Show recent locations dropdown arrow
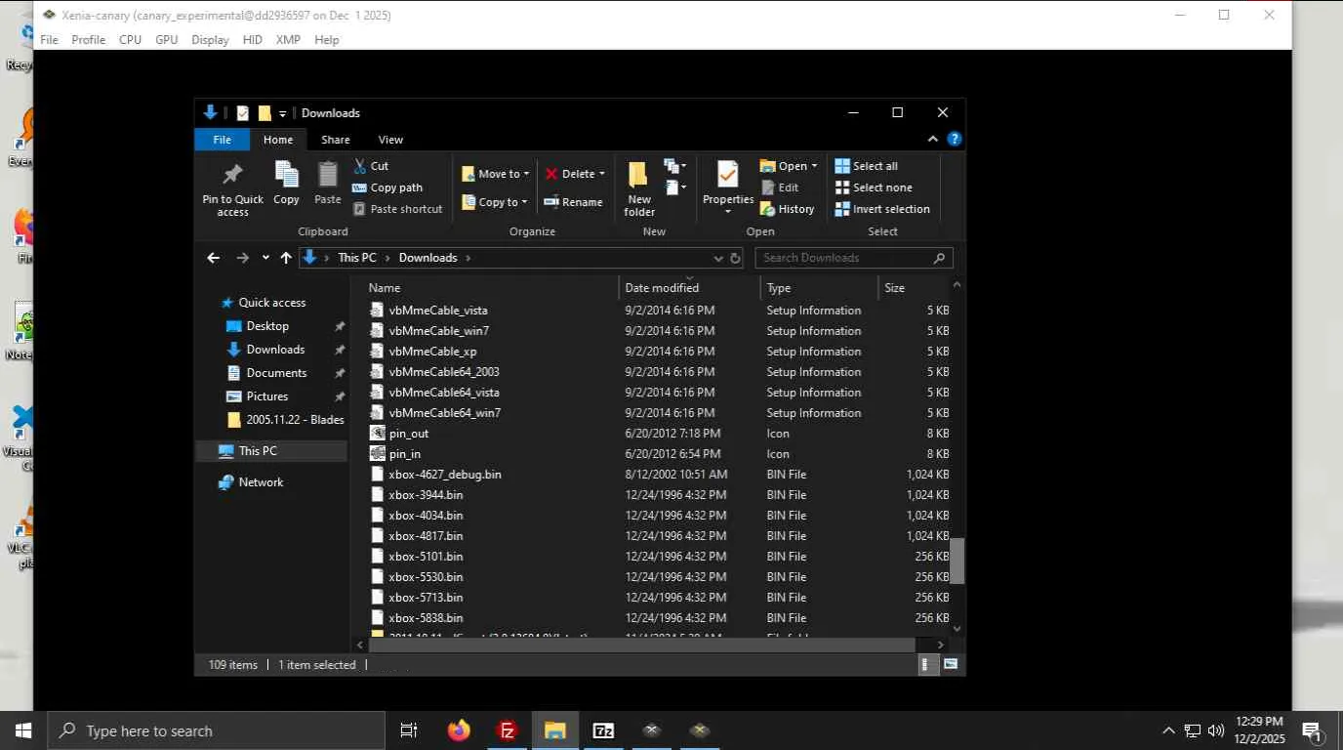 (265, 258)
